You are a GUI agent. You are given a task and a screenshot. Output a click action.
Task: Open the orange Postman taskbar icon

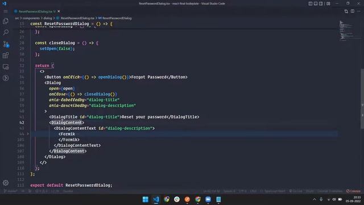187,199
